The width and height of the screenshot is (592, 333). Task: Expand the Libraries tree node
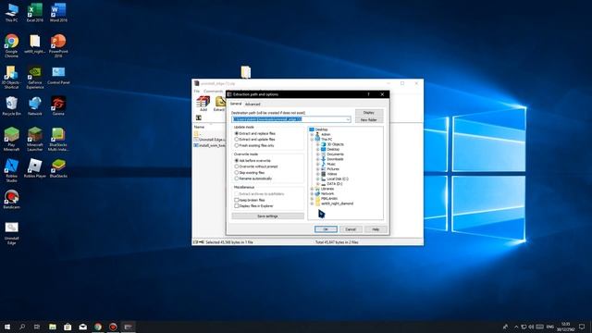313,189
